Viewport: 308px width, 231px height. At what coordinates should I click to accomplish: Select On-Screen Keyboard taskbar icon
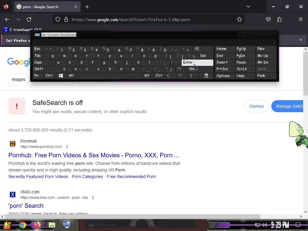coord(66,225)
